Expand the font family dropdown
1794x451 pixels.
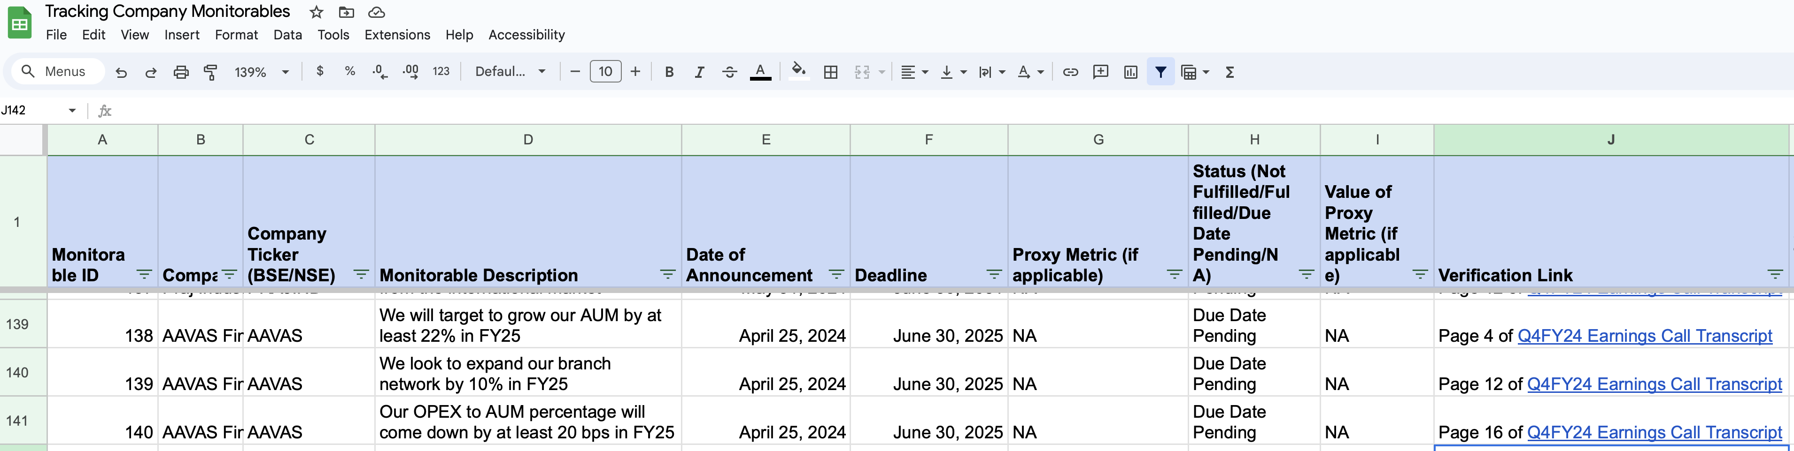pyautogui.click(x=510, y=72)
